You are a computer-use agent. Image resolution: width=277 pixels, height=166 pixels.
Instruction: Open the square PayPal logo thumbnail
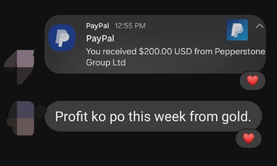[x=237, y=30]
